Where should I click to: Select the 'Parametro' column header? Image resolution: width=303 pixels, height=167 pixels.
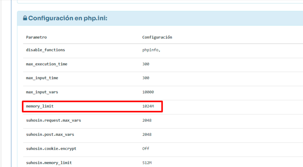36,37
